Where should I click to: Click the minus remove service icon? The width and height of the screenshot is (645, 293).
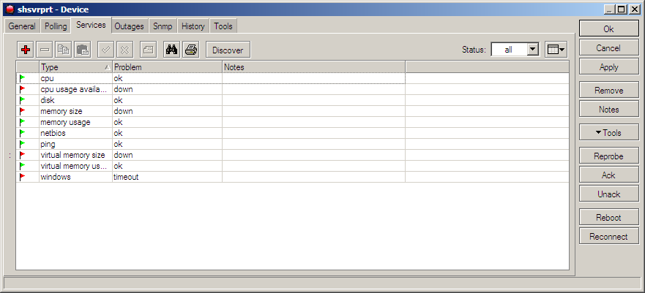(44, 50)
